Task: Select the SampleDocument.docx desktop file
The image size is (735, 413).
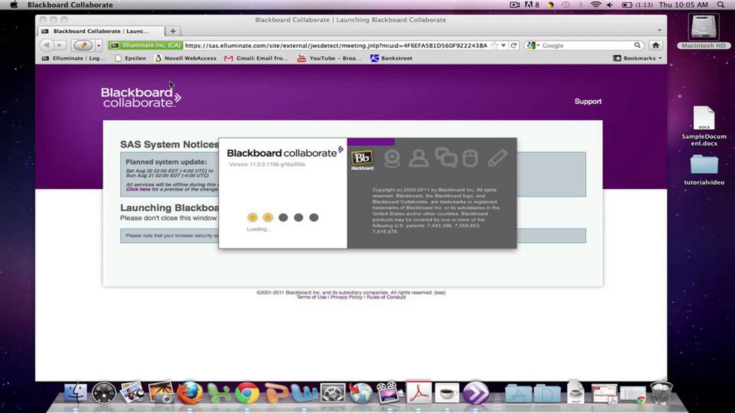Action: click(x=704, y=126)
